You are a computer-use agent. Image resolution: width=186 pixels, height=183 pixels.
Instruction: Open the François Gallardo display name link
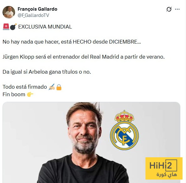point(37,9)
